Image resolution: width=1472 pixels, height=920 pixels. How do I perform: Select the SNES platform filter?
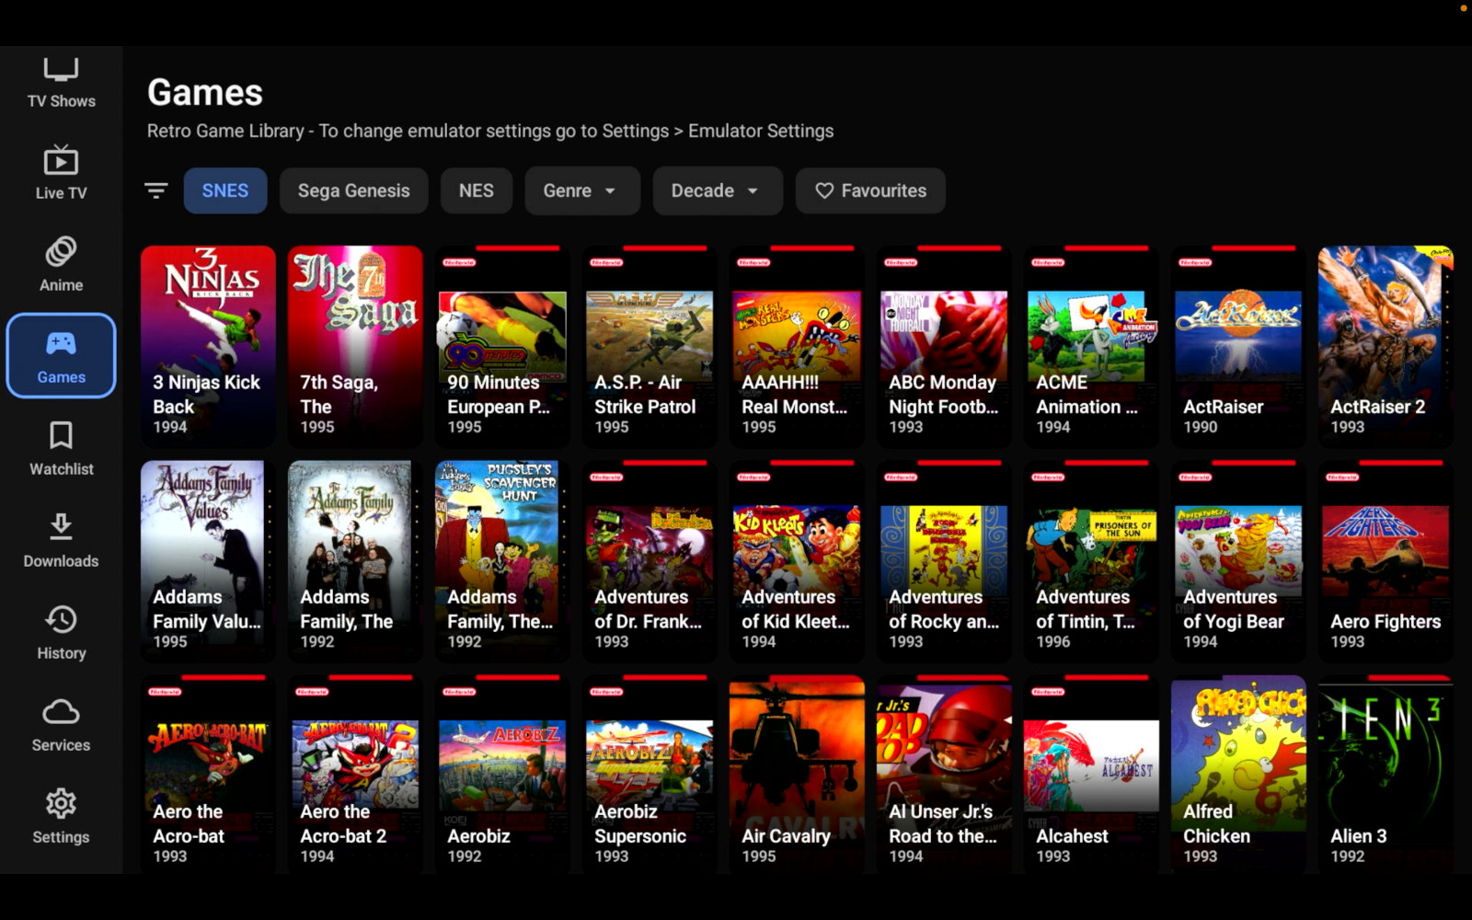tap(225, 190)
